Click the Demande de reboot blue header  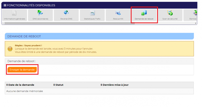99,36
